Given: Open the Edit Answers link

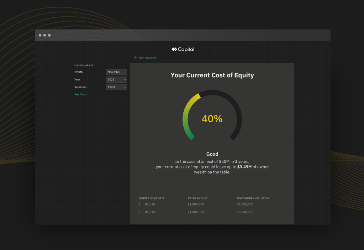Looking at the screenshot, I should pos(148,58).
